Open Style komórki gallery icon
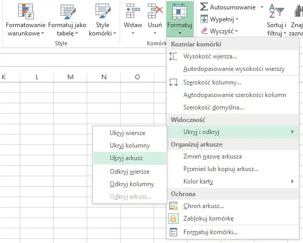This screenshot has width=303, height=243. point(102,11)
